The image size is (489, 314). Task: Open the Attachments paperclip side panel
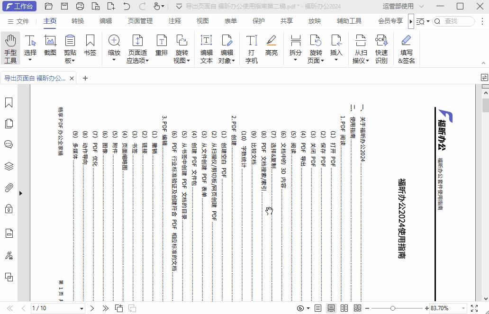(x=9, y=188)
